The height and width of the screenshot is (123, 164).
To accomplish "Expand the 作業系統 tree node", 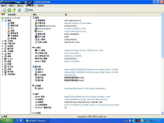I will [2, 44].
